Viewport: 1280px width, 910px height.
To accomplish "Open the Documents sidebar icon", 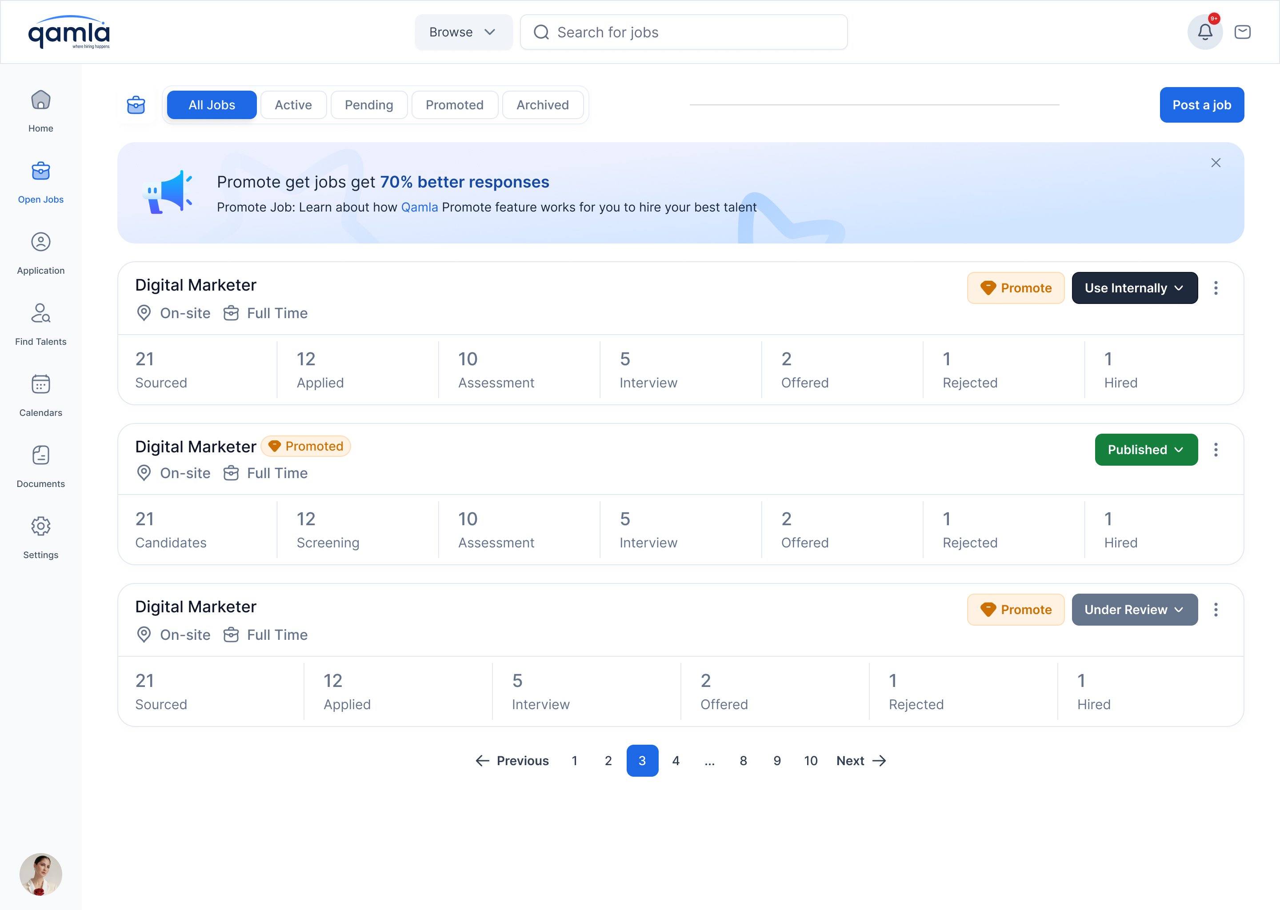I will click(40, 455).
